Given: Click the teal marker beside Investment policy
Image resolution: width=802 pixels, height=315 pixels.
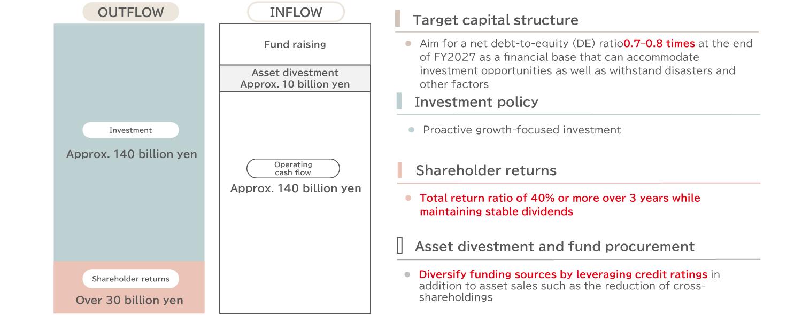Looking at the screenshot, I should coord(399,100).
